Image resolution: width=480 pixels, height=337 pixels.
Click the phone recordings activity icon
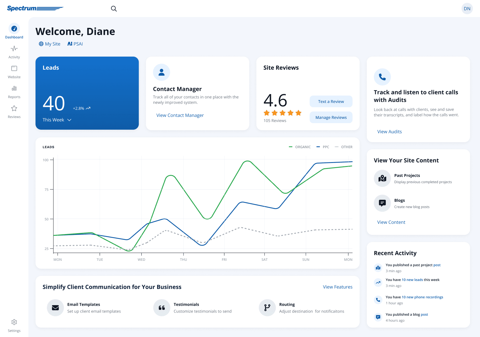coord(378,300)
